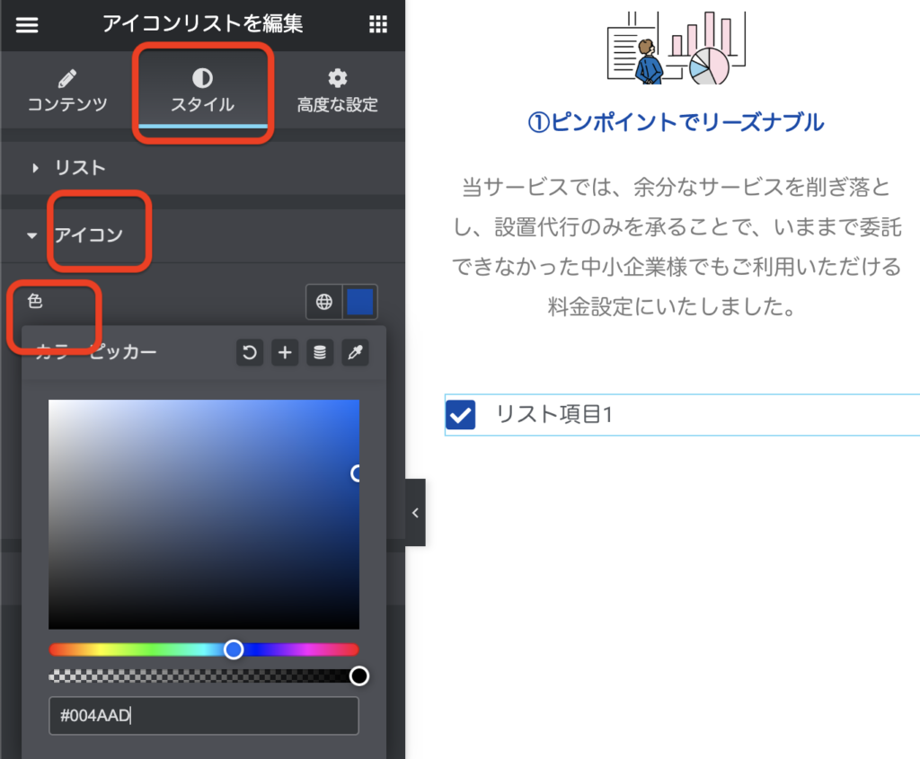Open the widgets grid icon

378,24
